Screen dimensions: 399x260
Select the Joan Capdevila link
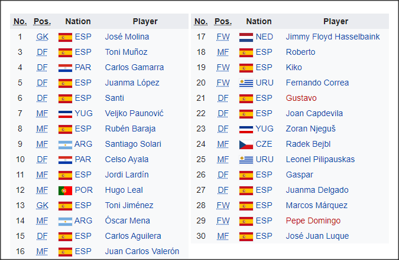tap(314, 114)
